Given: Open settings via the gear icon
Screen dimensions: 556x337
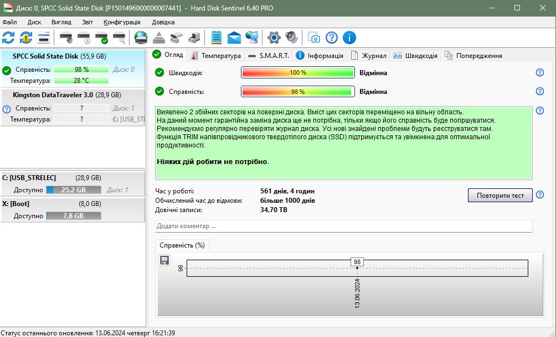Looking at the screenshot, I should [274, 38].
